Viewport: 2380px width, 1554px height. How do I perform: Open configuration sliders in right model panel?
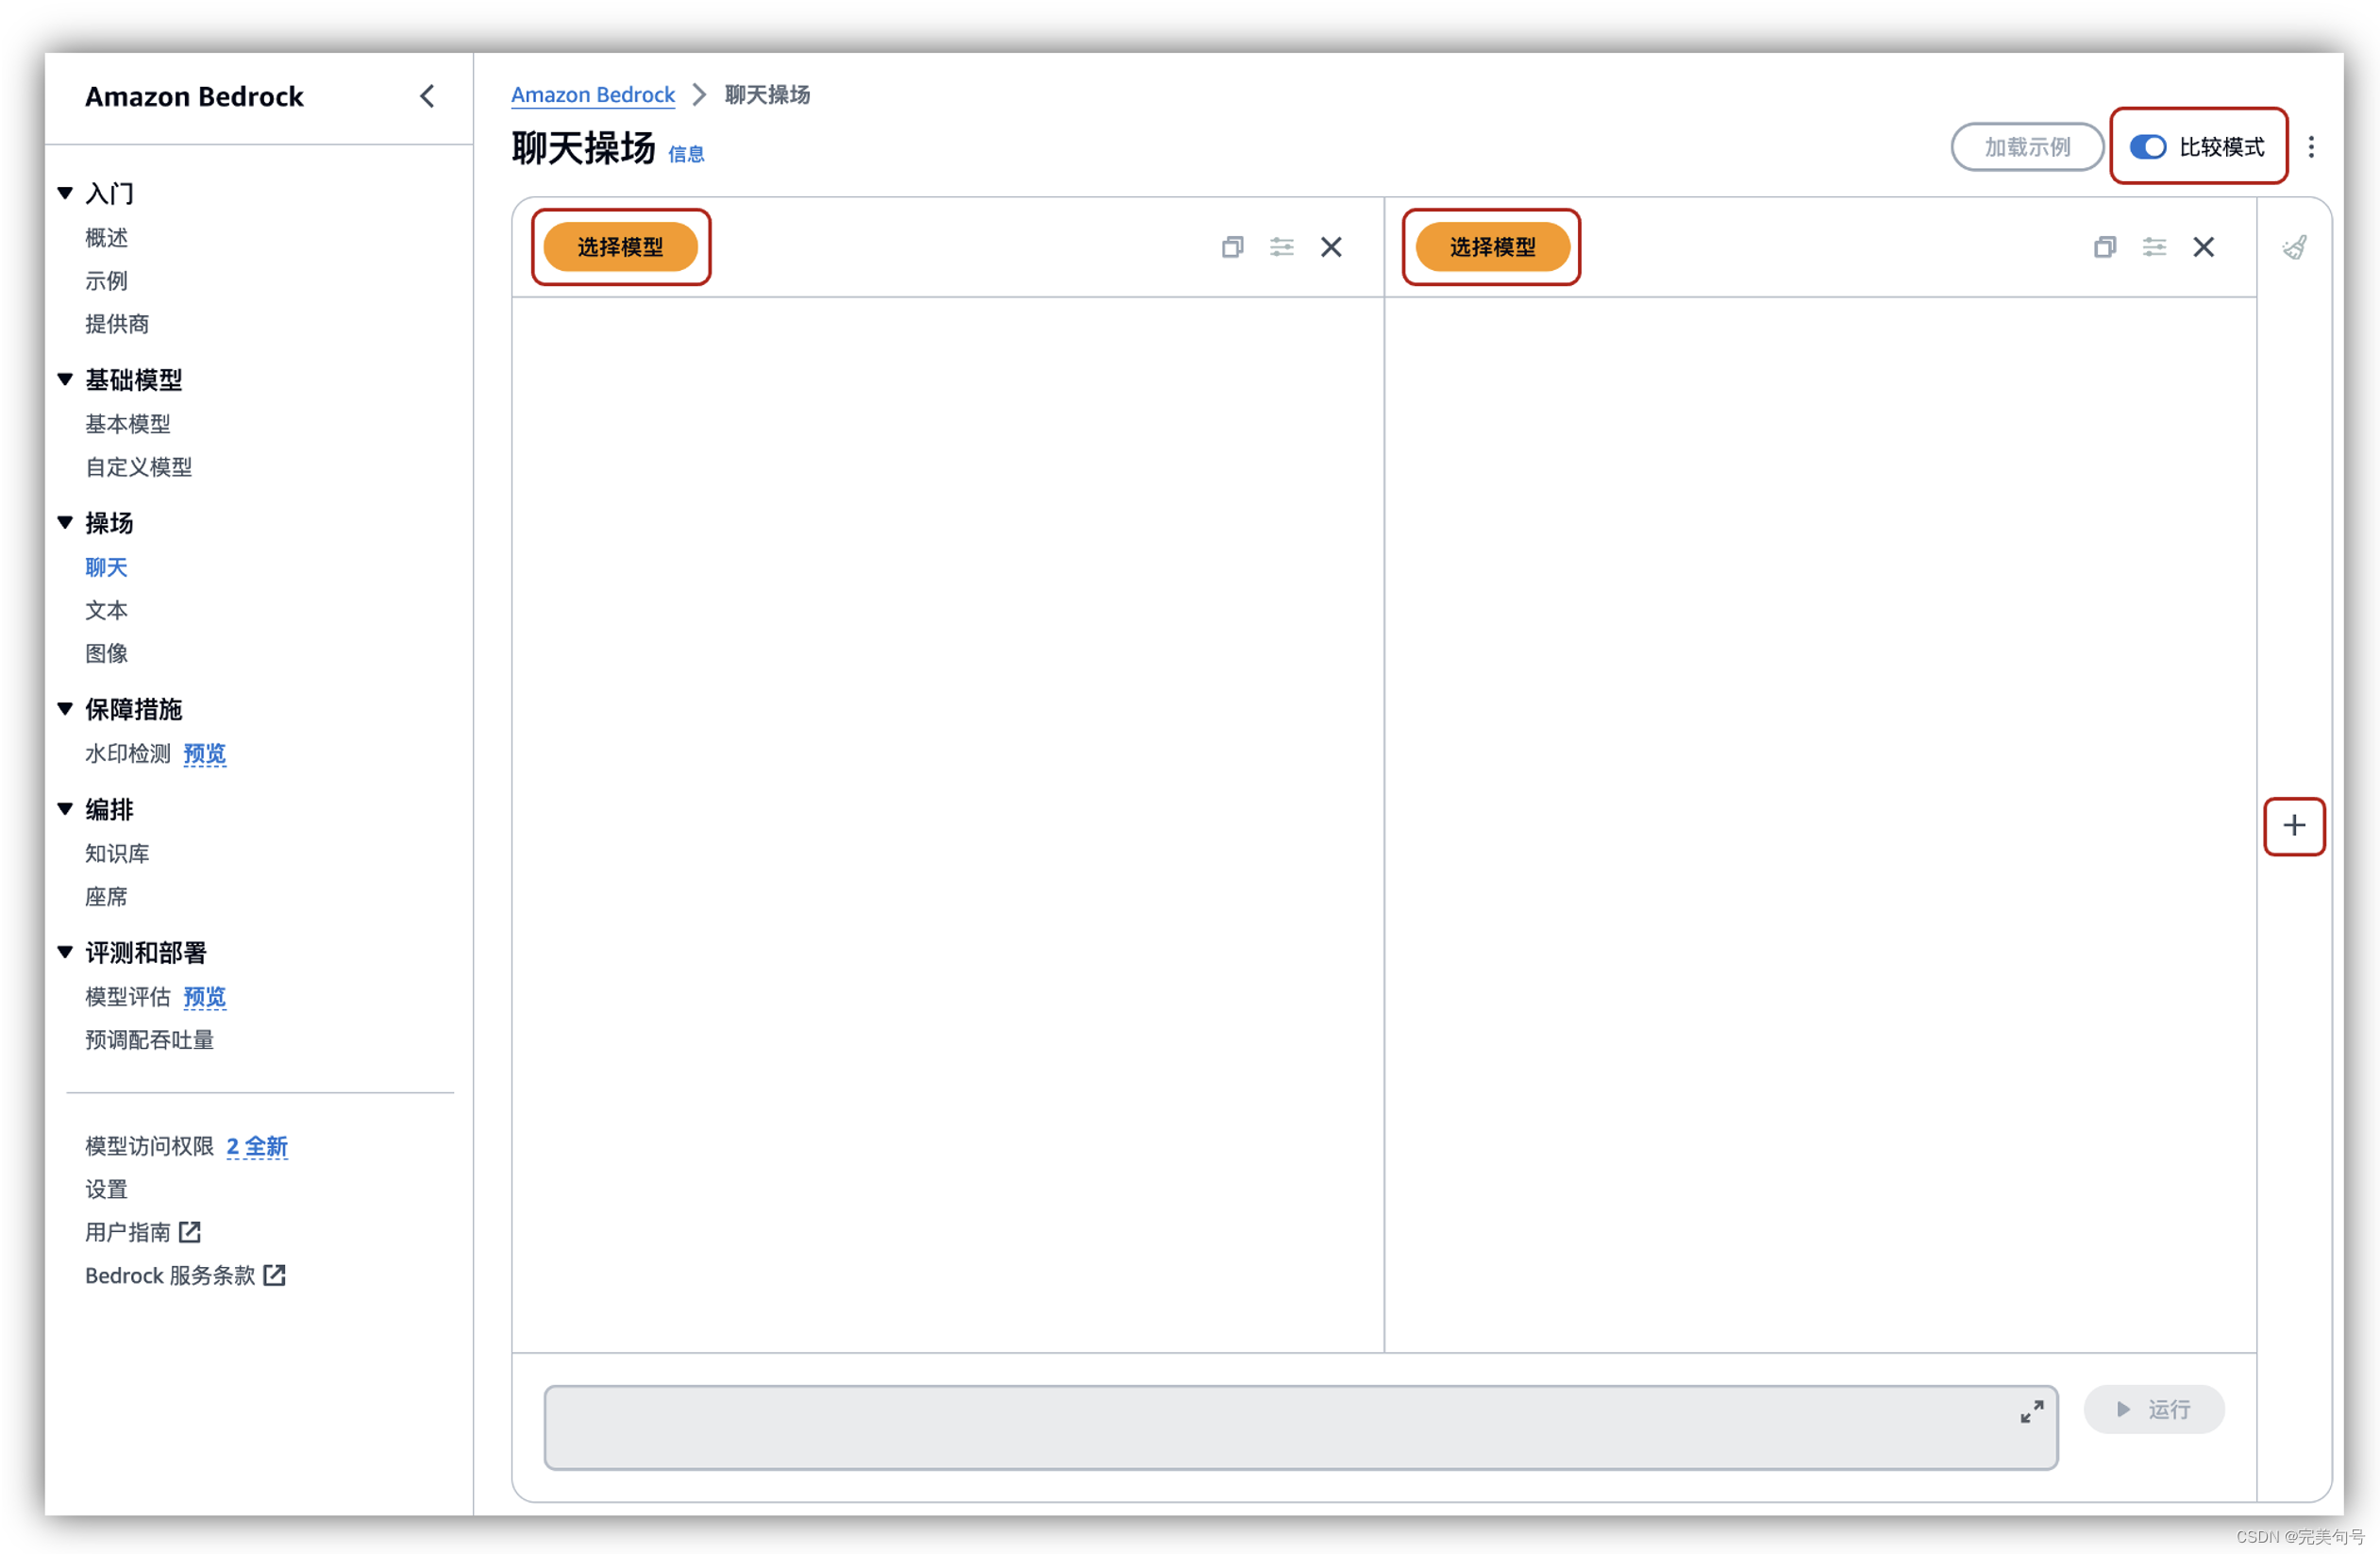(x=2154, y=247)
